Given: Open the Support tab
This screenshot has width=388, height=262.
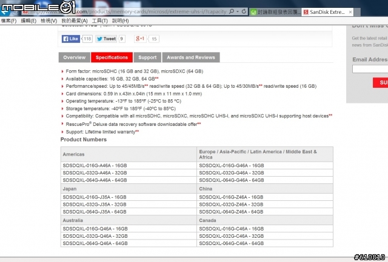Looking at the screenshot, I should 147,57.
